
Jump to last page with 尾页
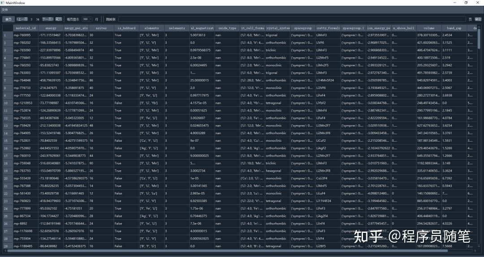tap(58, 19)
